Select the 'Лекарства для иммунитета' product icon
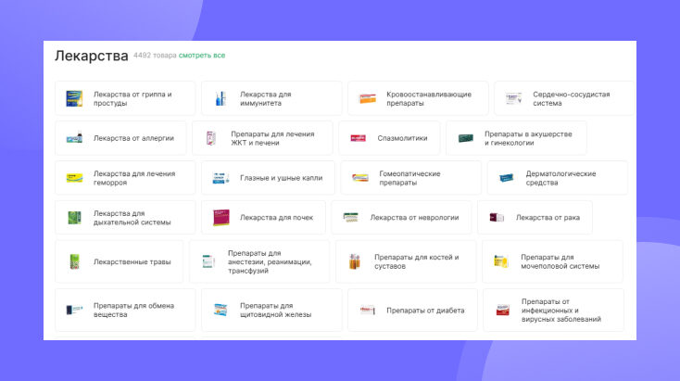The width and height of the screenshot is (680, 381). point(220,98)
